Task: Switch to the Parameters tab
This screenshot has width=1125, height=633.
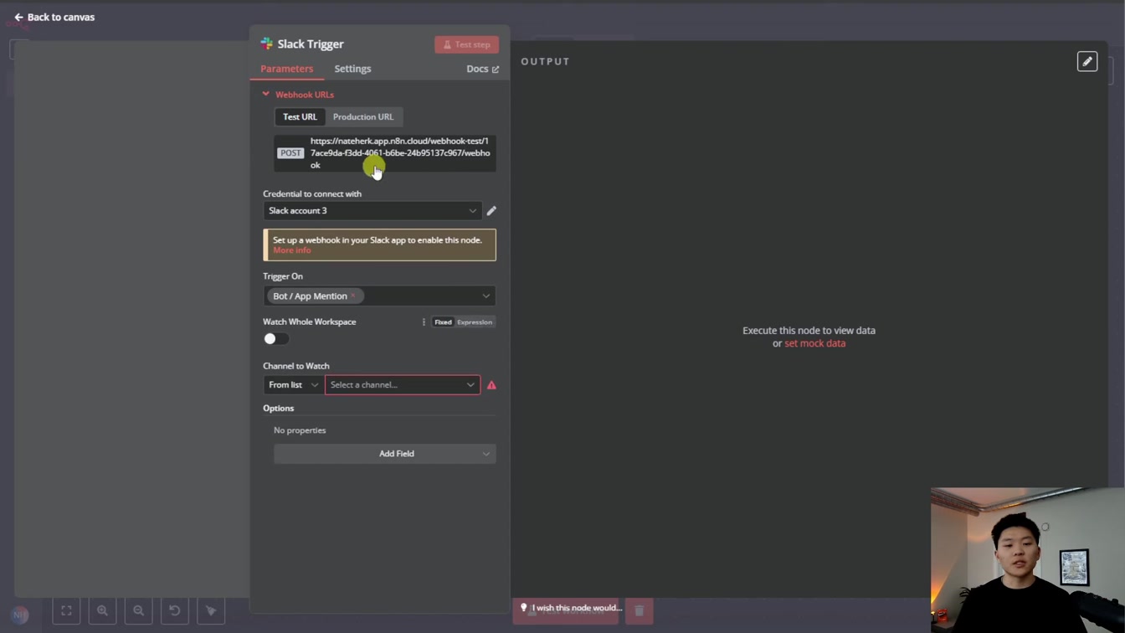Action: (286, 69)
